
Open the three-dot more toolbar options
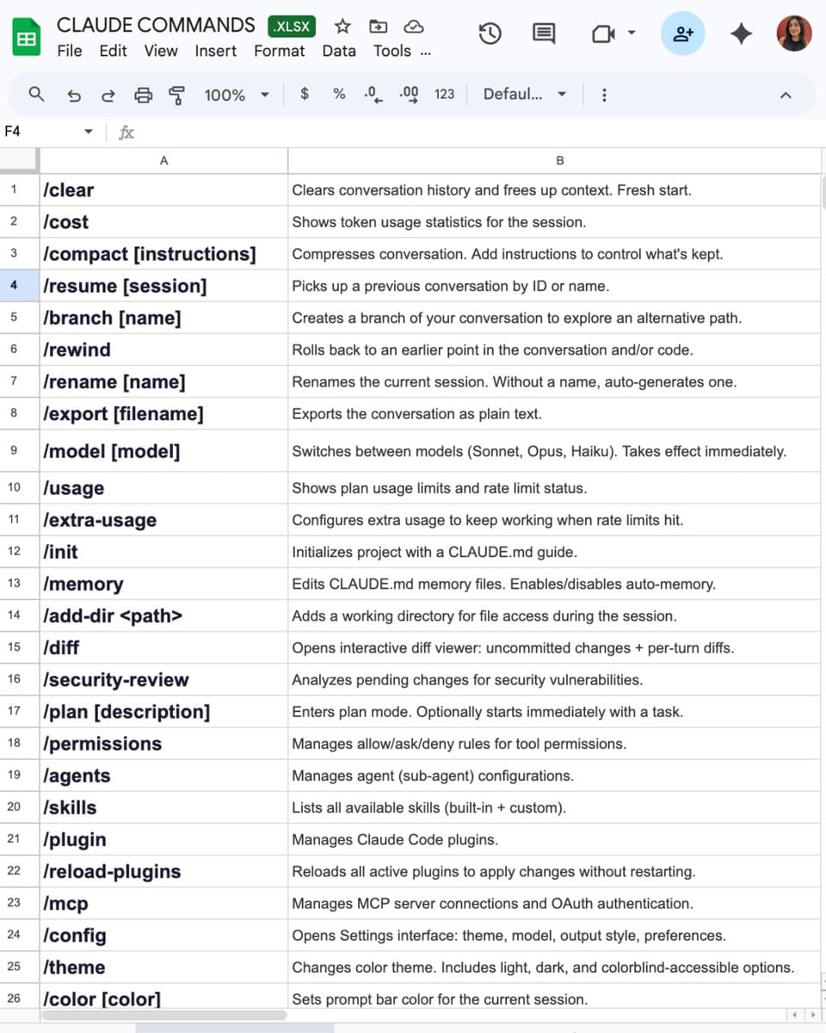tap(604, 95)
